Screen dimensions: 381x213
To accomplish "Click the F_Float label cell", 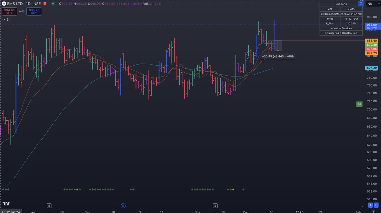I will pos(330,23).
